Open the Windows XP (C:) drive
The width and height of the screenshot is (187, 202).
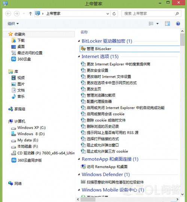(31, 128)
